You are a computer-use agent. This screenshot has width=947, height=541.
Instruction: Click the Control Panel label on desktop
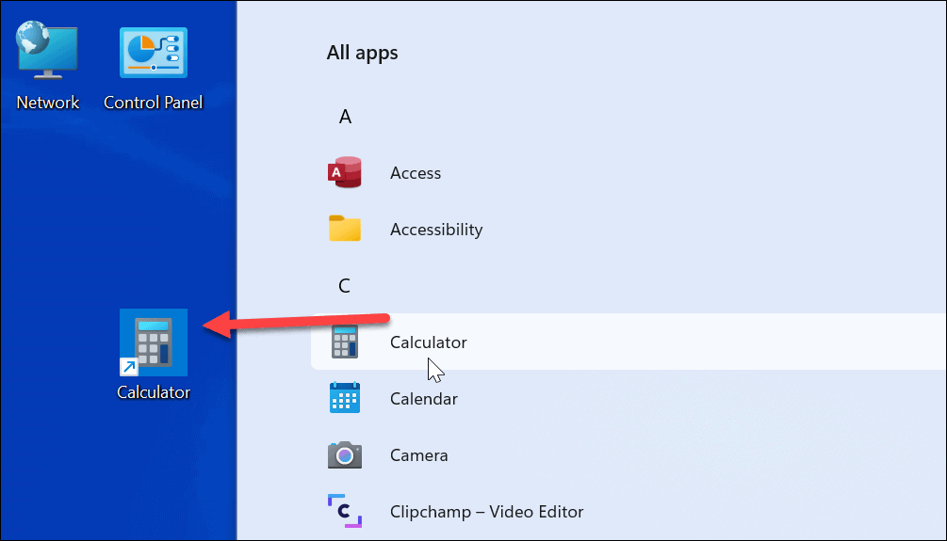(153, 103)
